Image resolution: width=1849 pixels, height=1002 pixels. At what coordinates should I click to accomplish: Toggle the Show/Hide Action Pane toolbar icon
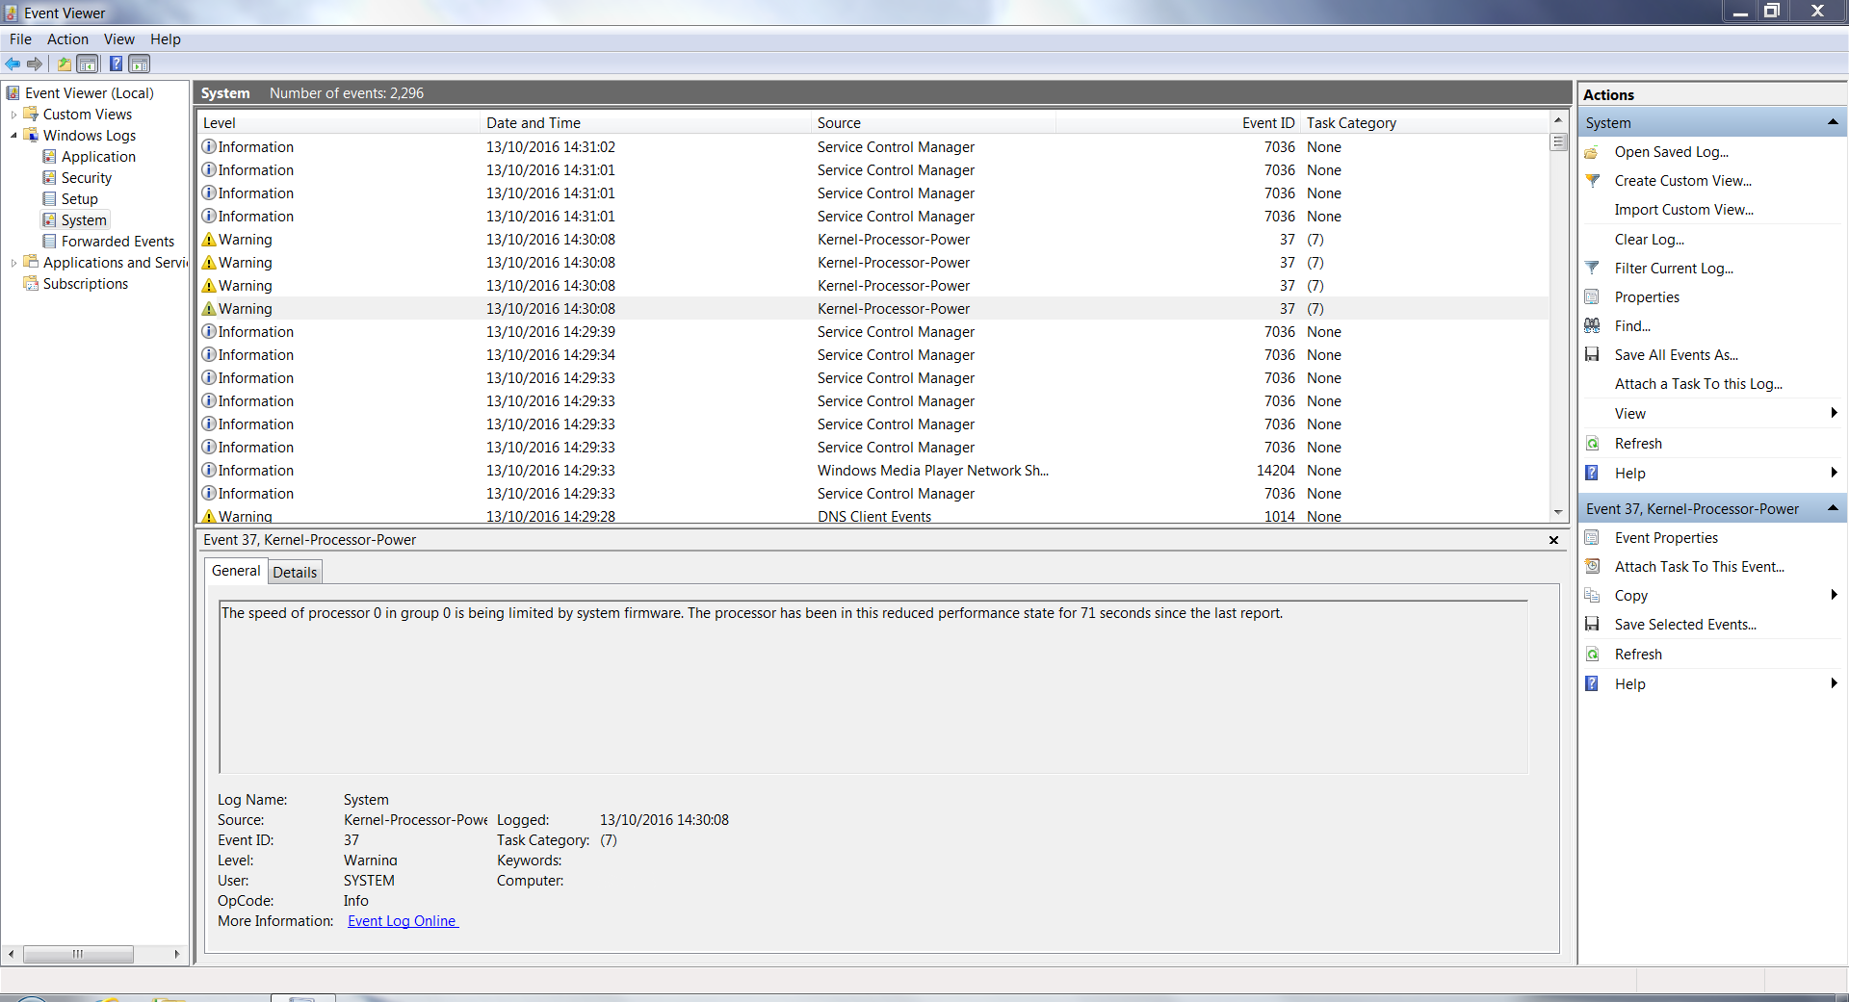(140, 64)
